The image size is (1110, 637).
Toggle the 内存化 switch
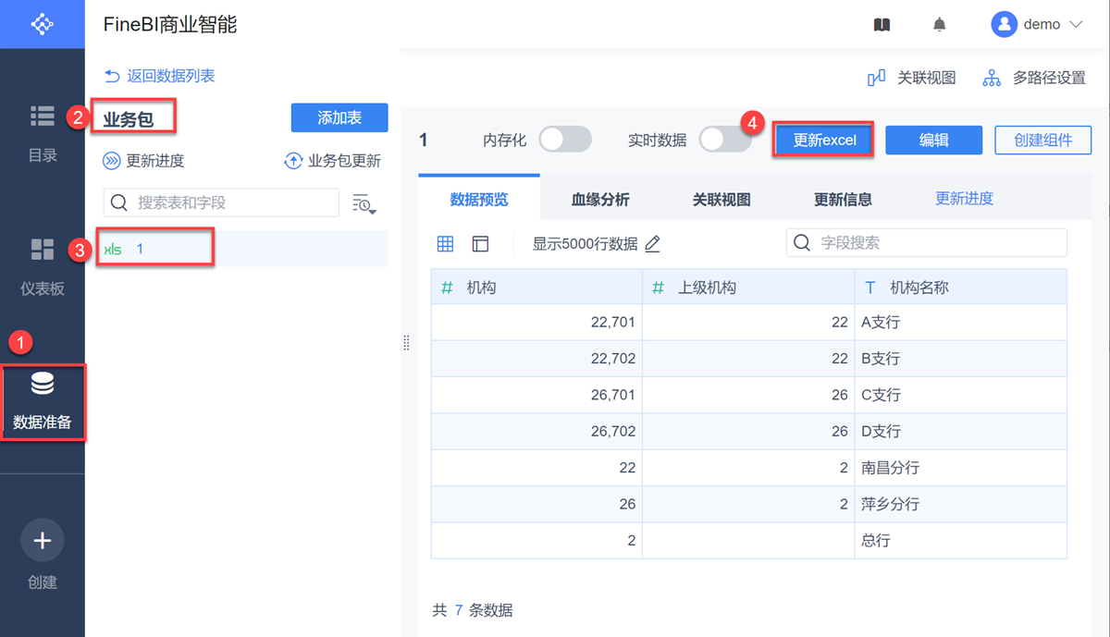pos(564,140)
